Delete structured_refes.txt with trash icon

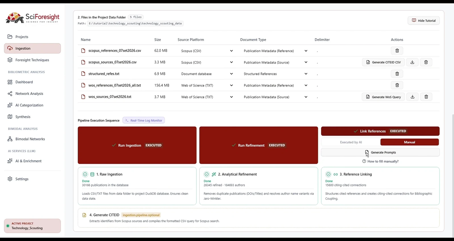(397, 74)
